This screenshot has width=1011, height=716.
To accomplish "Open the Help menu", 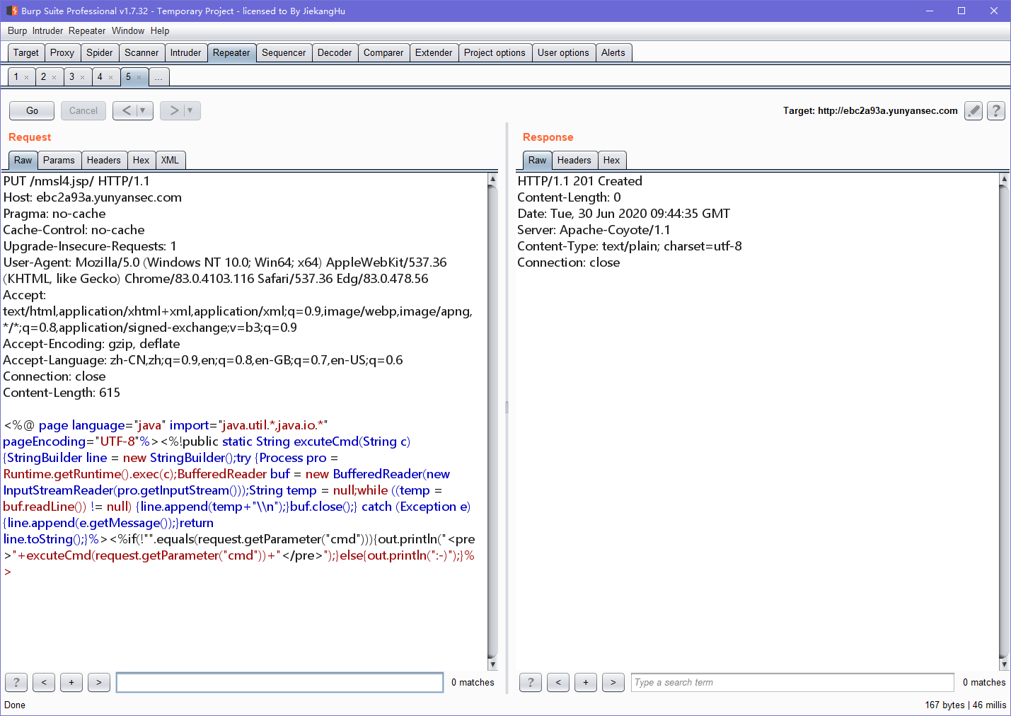I will 160,30.
